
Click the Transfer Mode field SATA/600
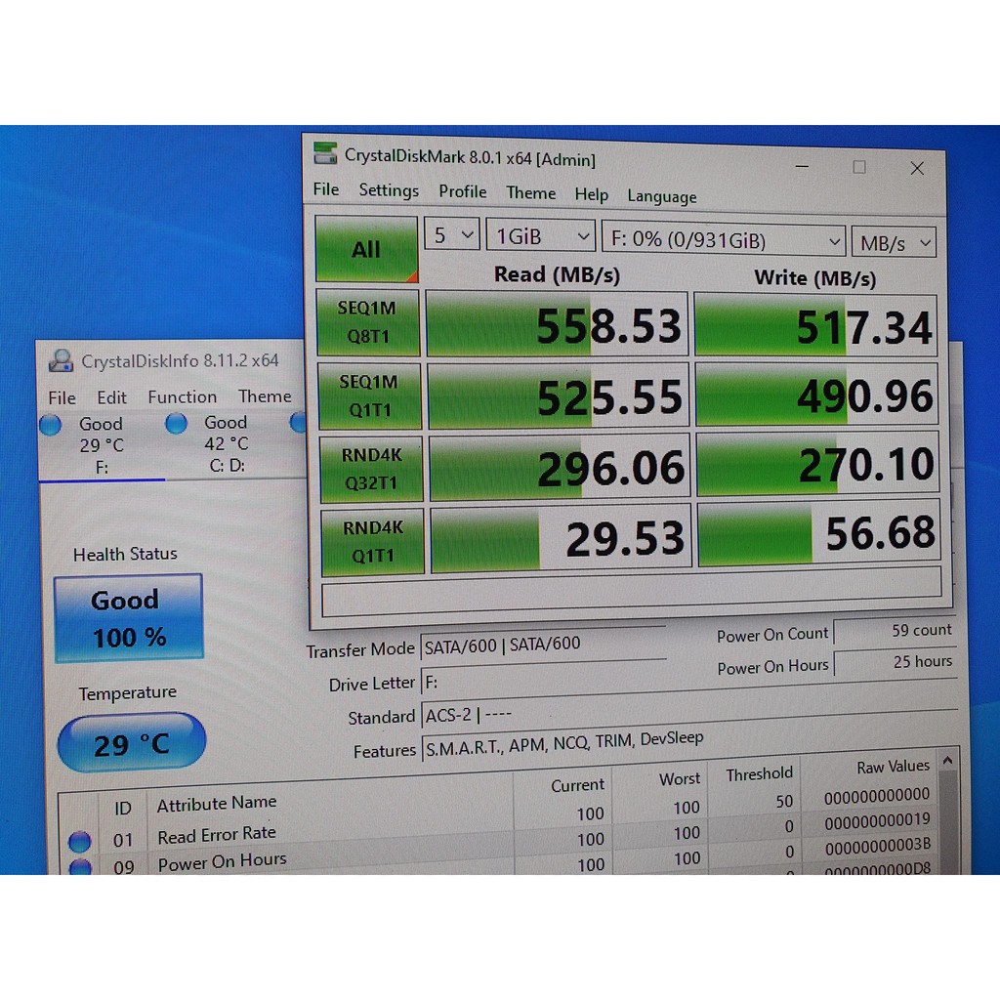543,645
